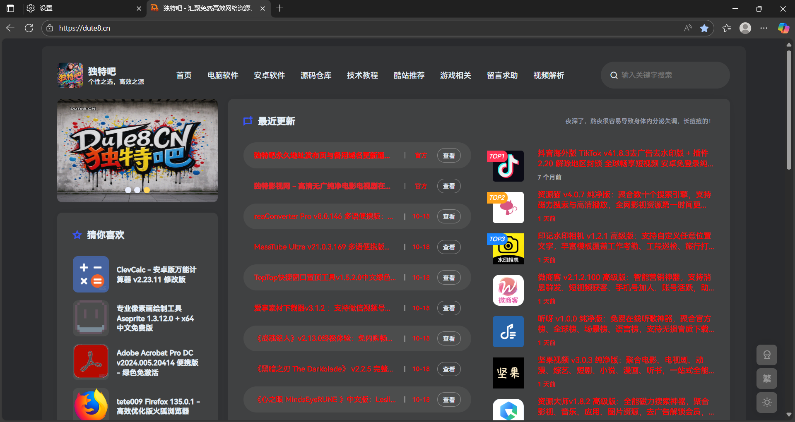This screenshot has width=795, height=422.
Task: Click the address bar URL
Action: pyautogui.click(x=84, y=28)
